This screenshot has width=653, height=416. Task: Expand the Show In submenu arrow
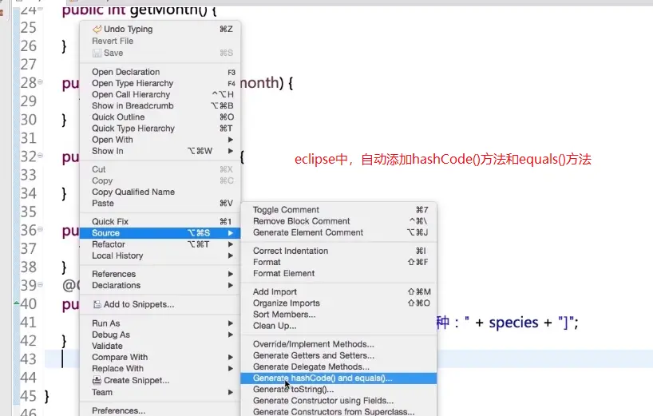[230, 151]
